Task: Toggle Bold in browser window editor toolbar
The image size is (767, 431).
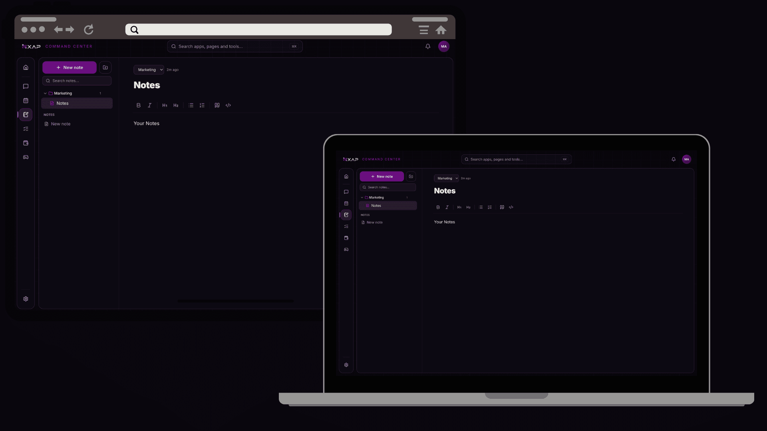Action: click(x=139, y=105)
